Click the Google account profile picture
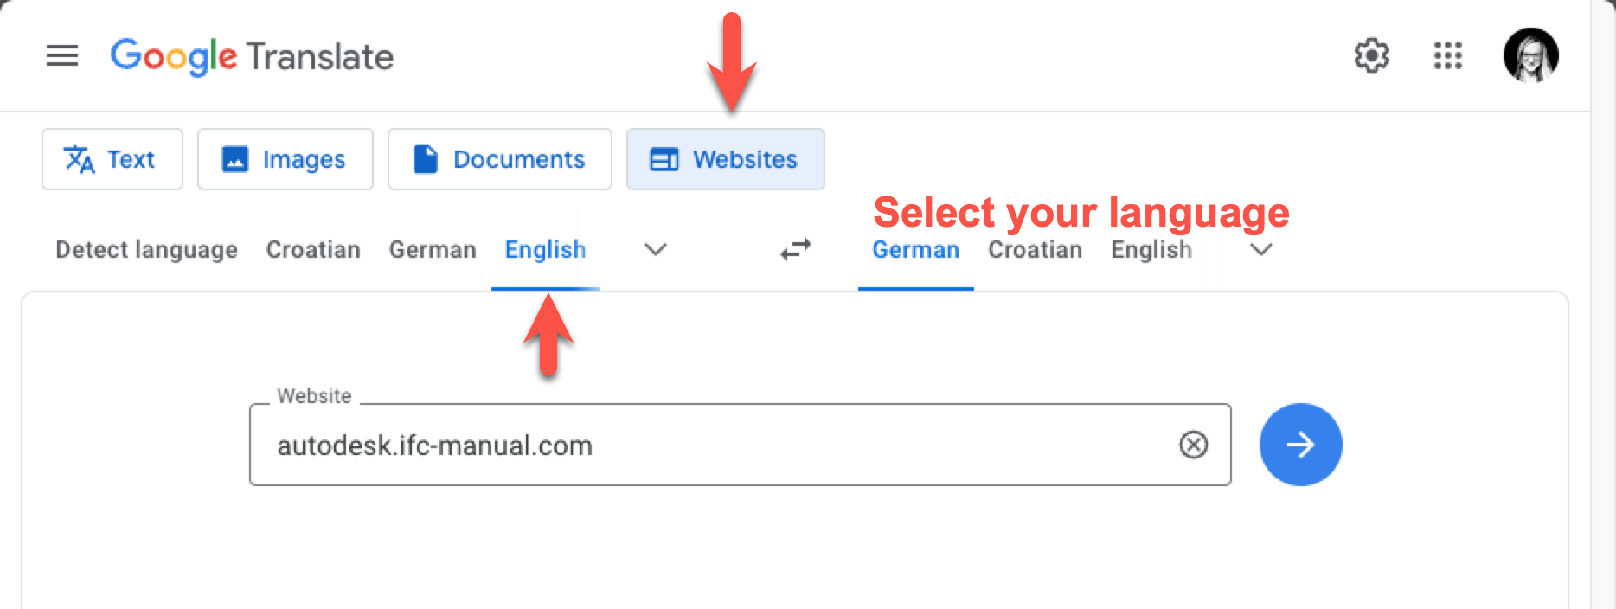The height and width of the screenshot is (609, 1616). pos(1530,56)
